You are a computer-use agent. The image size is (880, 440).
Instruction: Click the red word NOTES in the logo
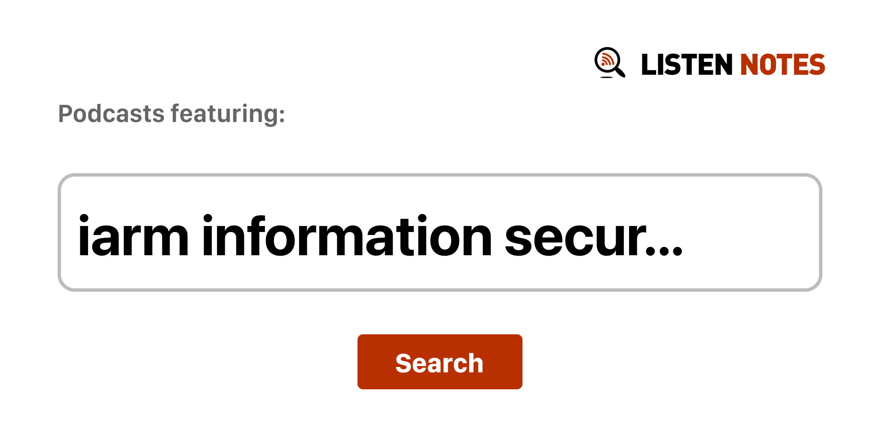point(782,65)
